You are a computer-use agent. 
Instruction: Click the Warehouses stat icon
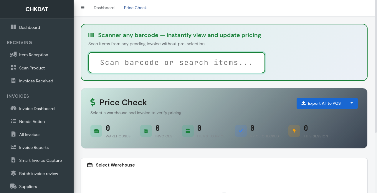96,131
